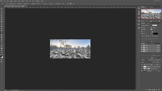The height and width of the screenshot is (91, 162).
Task: Create a new layer group
Action: tap(154, 90)
